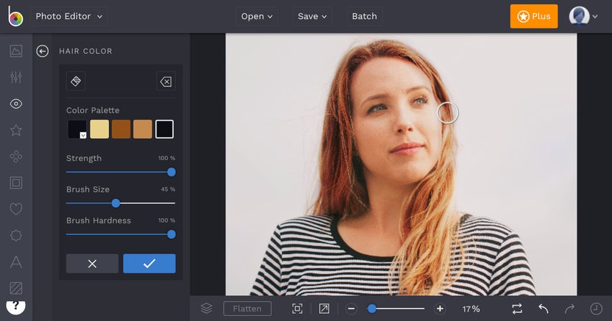Click the swap/compare arrows icon
Screen dimensions: 612x321
tap(517, 309)
